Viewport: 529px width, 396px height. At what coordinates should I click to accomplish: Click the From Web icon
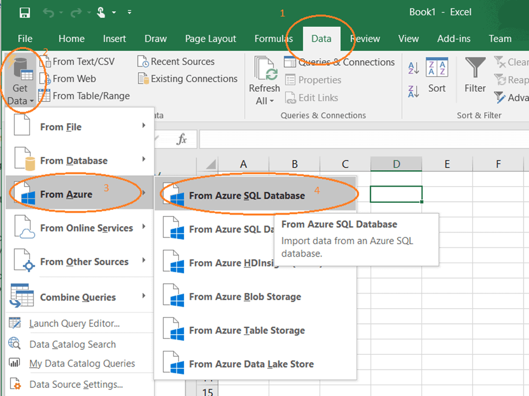coord(45,79)
